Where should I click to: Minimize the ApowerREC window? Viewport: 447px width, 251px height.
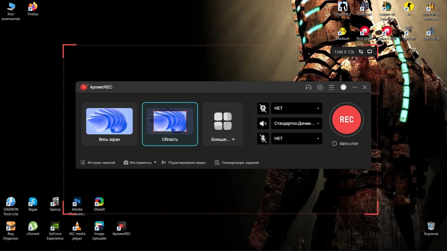click(355, 87)
